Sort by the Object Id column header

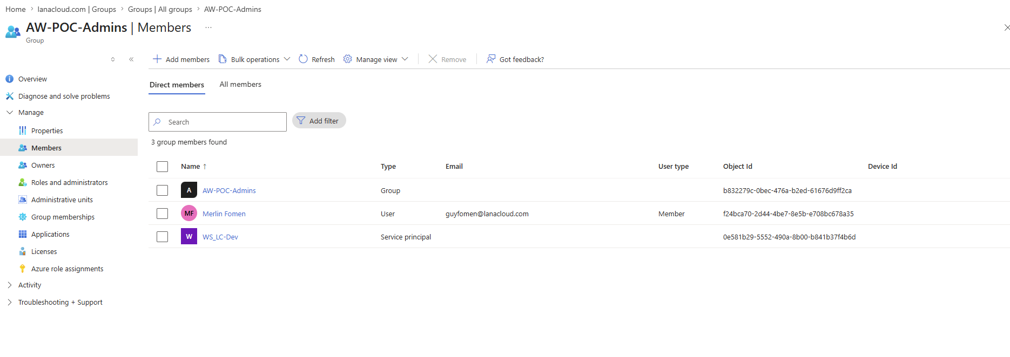(738, 167)
